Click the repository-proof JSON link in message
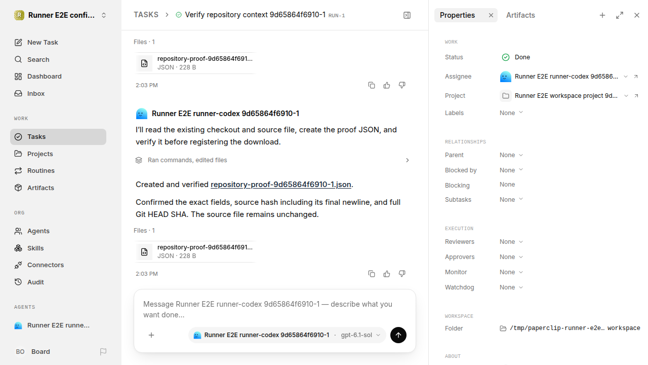This screenshot has width=648, height=365. [x=281, y=185]
